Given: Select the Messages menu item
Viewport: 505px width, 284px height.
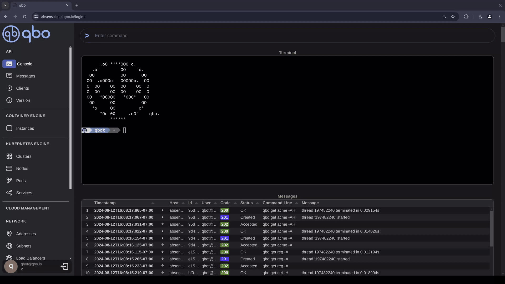Looking at the screenshot, I should point(26,76).
